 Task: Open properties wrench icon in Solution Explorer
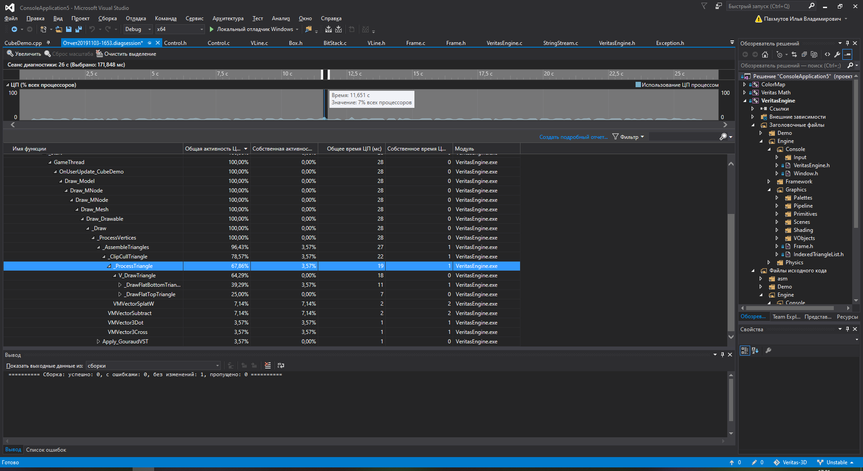(x=837, y=54)
